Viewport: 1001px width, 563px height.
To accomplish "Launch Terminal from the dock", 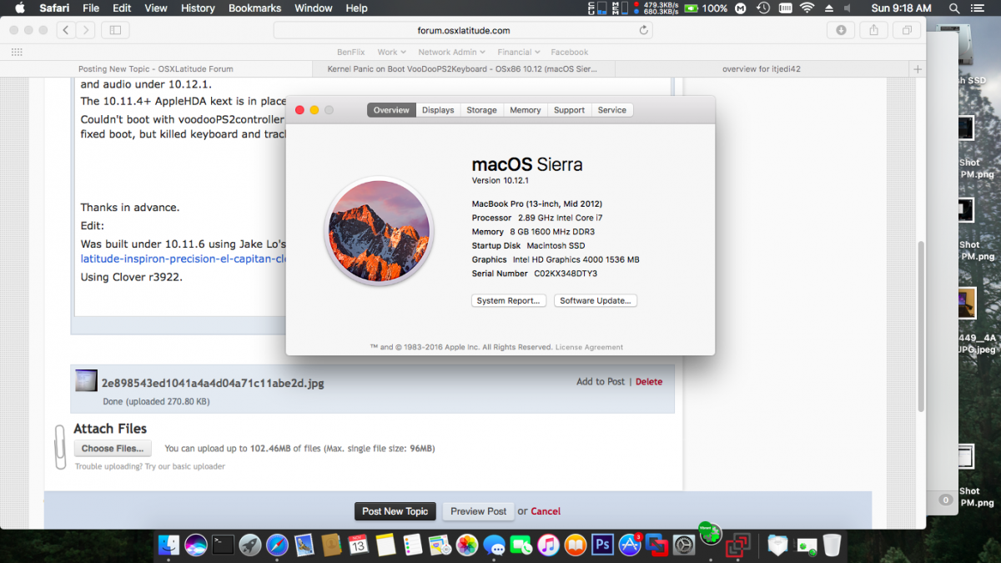I will point(223,545).
